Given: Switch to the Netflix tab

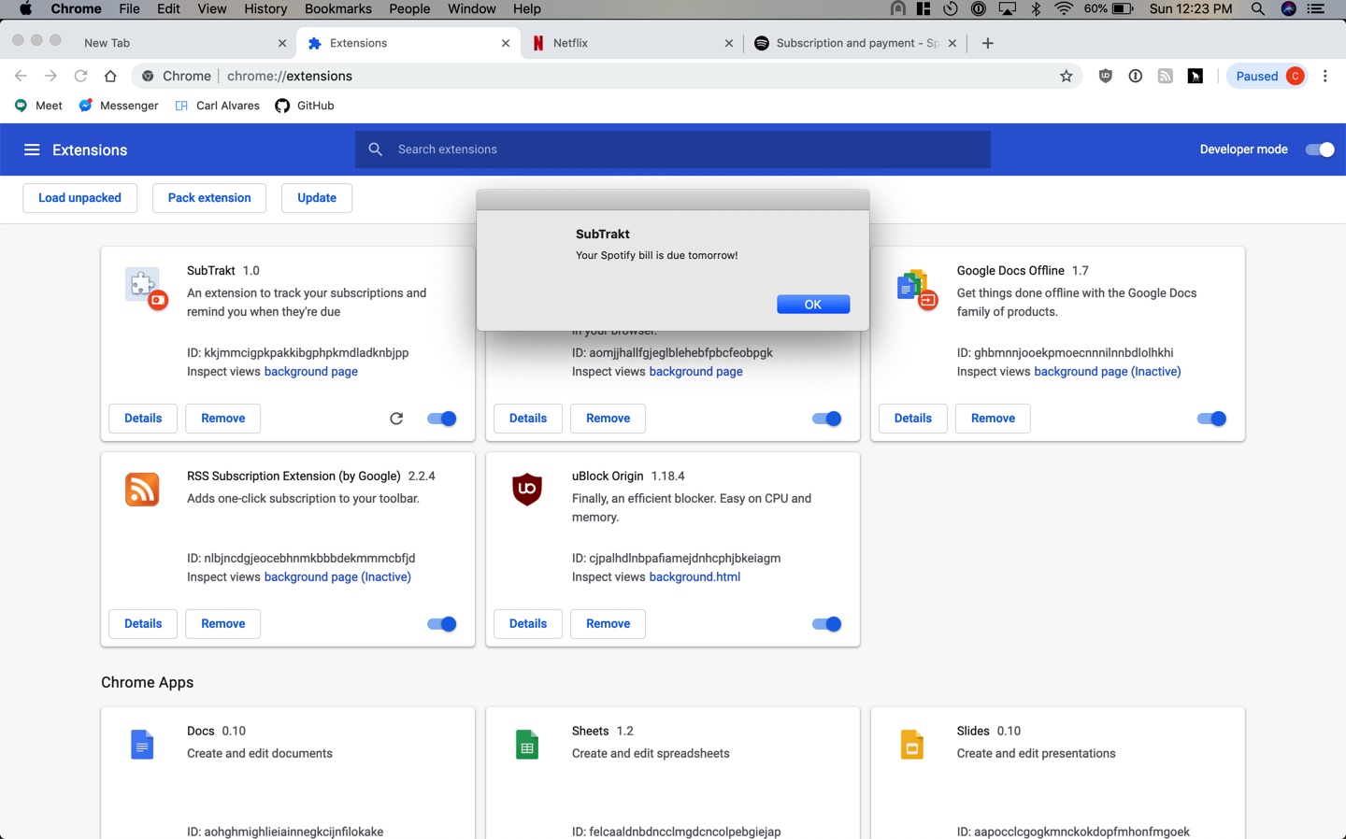Looking at the screenshot, I should click(x=634, y=43).
